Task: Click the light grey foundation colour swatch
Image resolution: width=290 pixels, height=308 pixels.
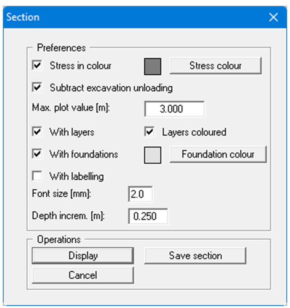Action: [152, 155]
